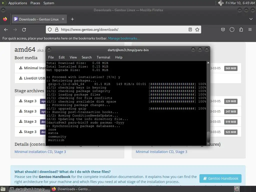Reload the Gentoo downloads page
The height and width of the screenshot is (192, 256).
pos(24,29)
